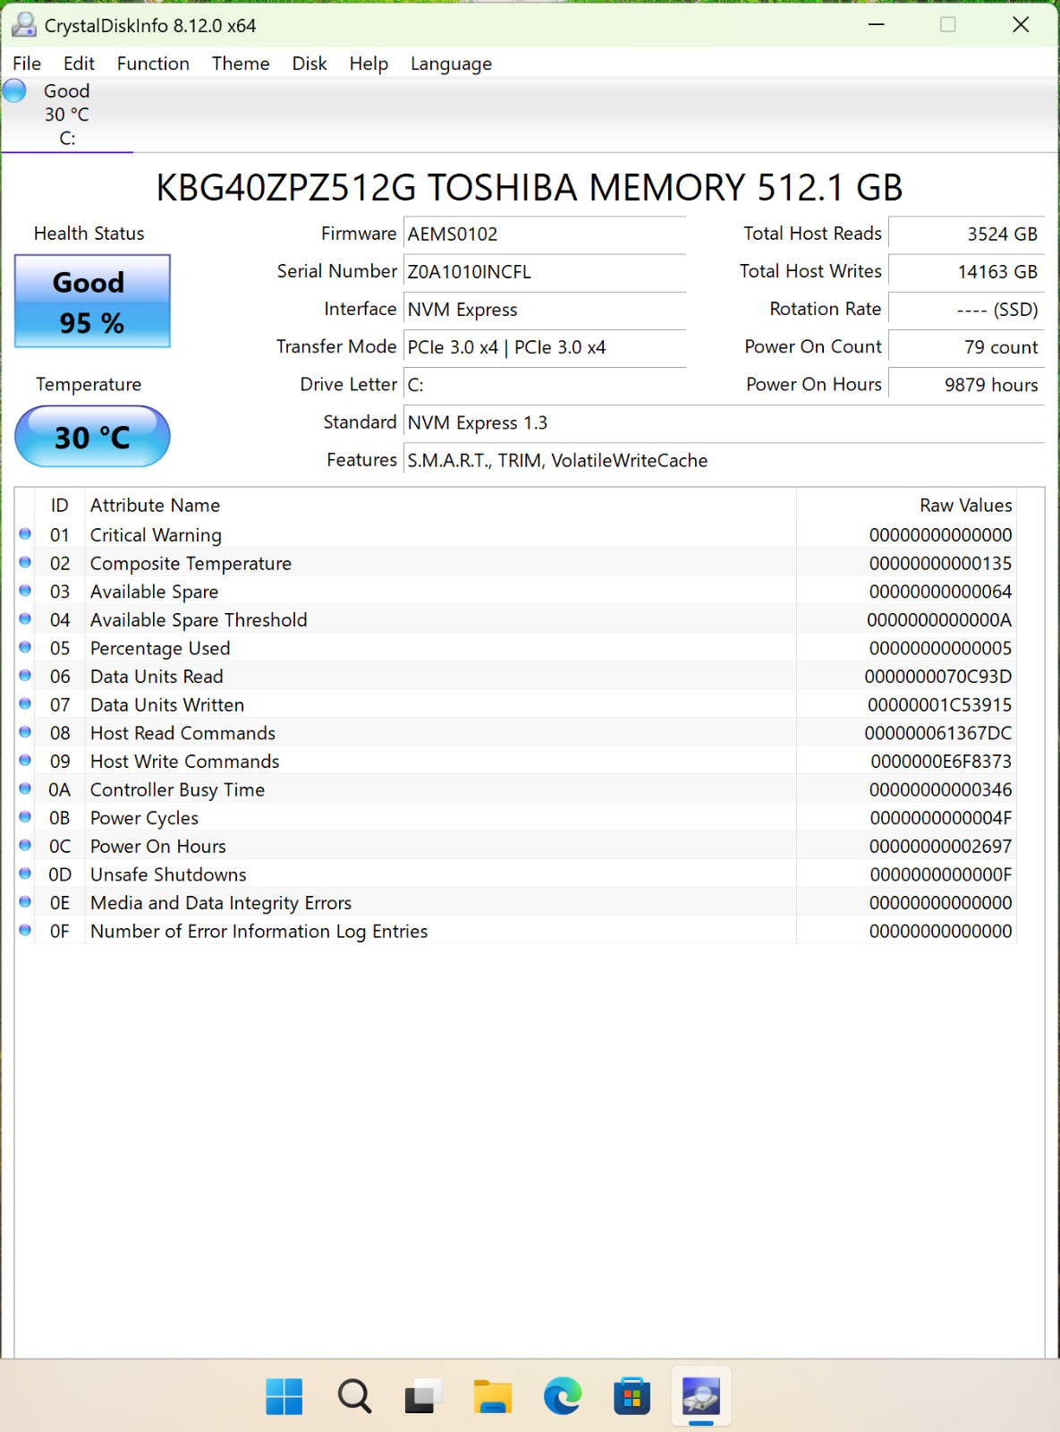Select the Controller Busy Time attribute row
Image resolution: width=1060 pixels, height=1432 pixels.
pos(516,789)
